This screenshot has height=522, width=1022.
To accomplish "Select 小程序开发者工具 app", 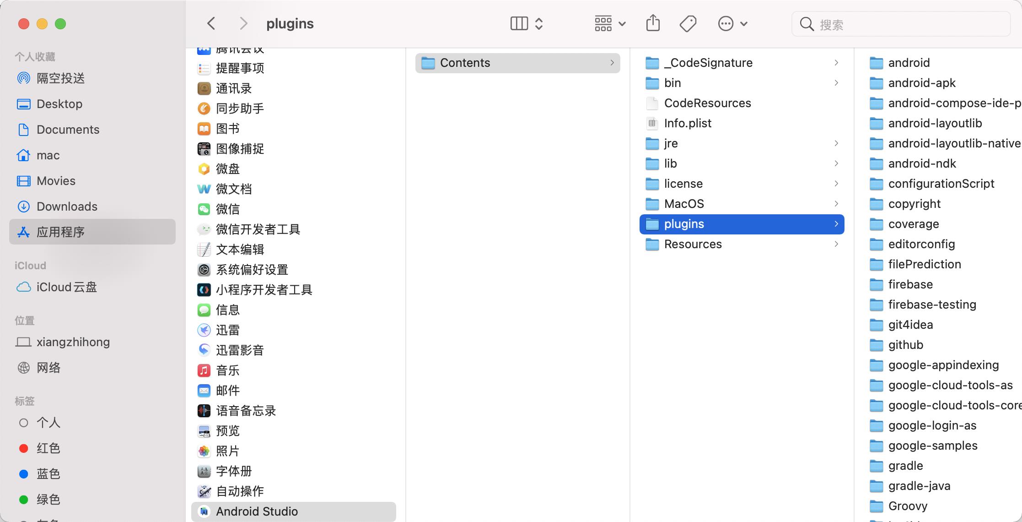I will coord(294,290).
